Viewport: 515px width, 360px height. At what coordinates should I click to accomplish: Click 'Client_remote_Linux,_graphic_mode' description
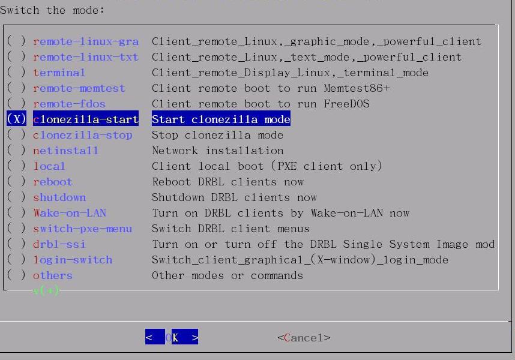(x=316, y=41)
